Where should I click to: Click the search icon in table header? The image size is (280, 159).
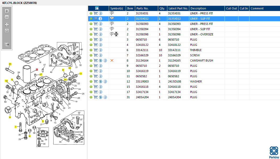click(x=97, y=8)
